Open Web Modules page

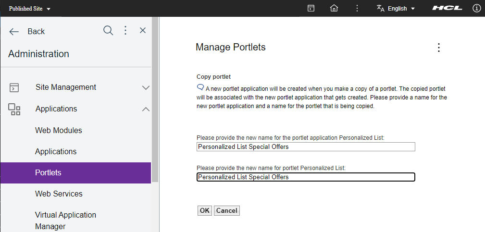pyautogui.click(x=59, y=130)
